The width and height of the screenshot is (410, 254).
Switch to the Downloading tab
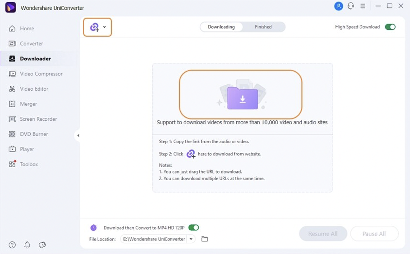[221, 27]
